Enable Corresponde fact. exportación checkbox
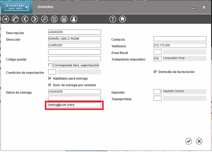The width and height of the screenshot is (212, 152). click(x=50, y=65)
